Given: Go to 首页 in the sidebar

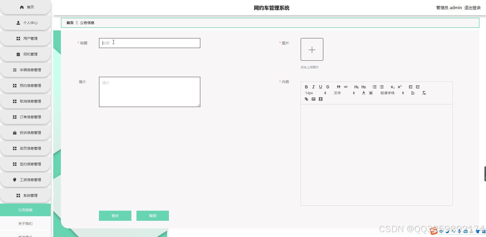Looking at the screenshot, I should [x=25, y=7].
